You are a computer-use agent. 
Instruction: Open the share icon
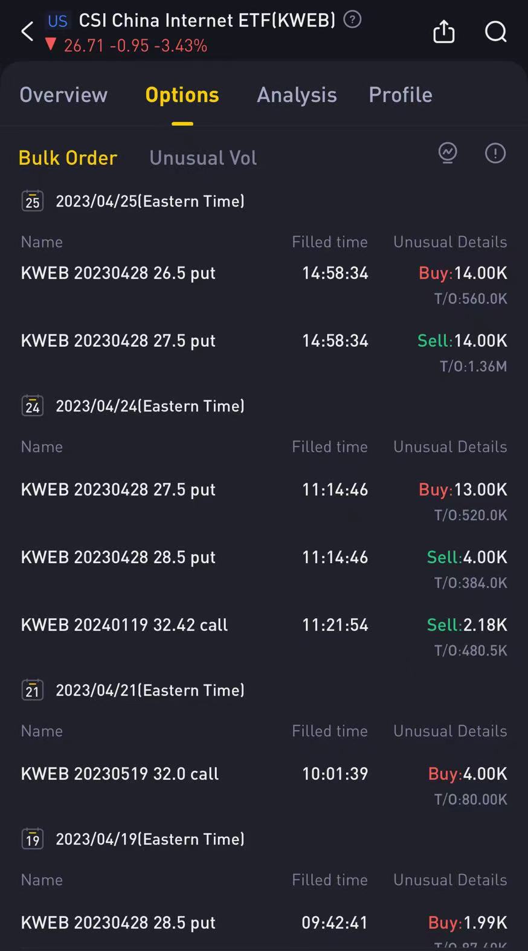coord(443,31)
